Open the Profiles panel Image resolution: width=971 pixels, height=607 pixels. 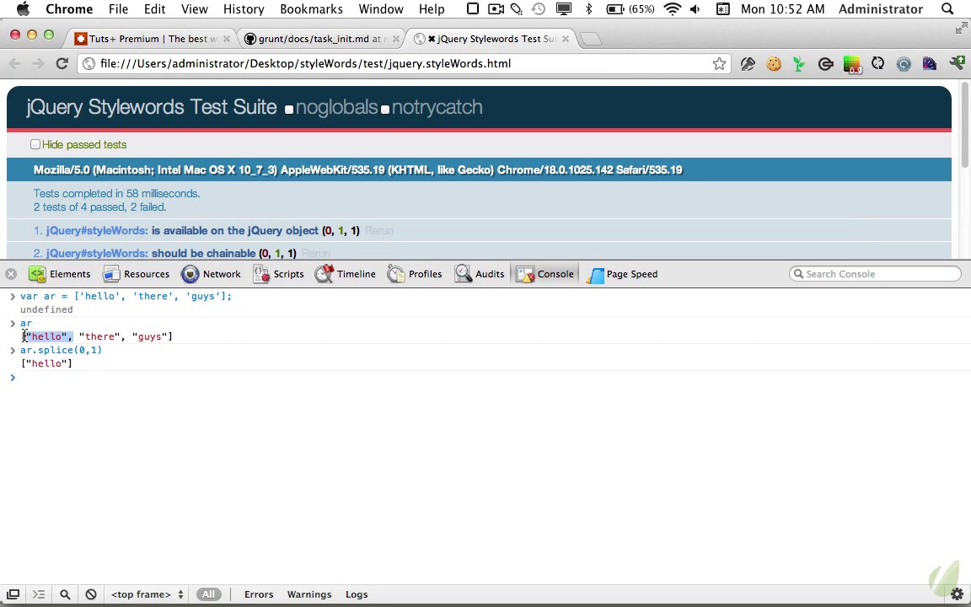(415, 274)
